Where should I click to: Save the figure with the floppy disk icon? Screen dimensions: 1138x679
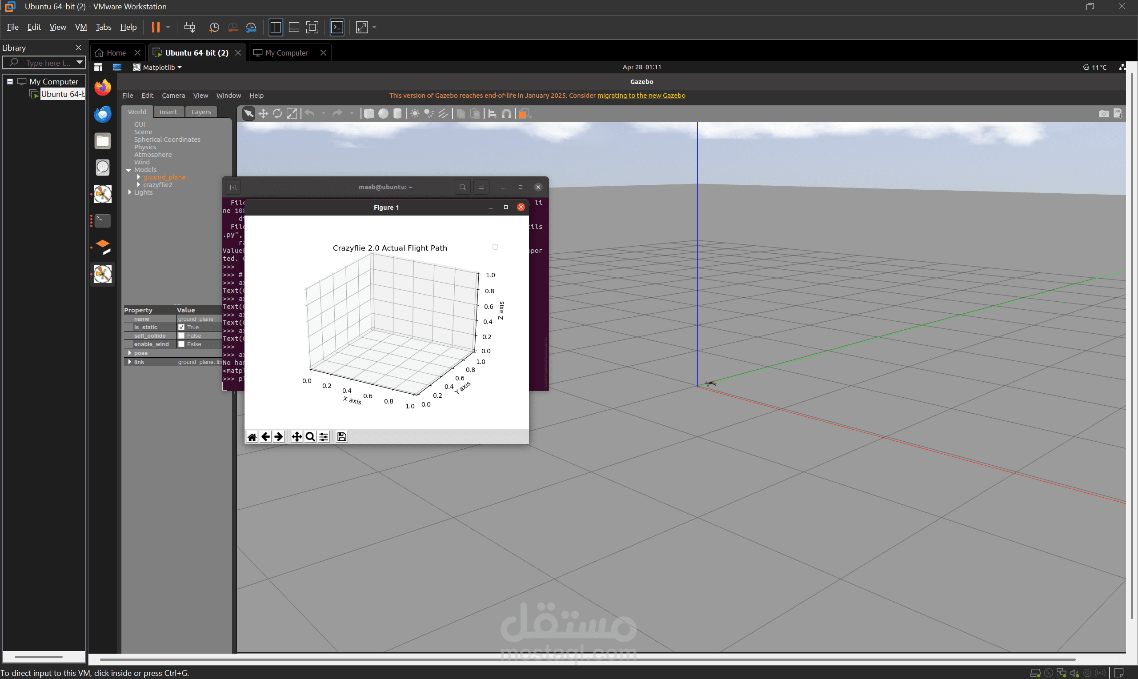(341, 436)
